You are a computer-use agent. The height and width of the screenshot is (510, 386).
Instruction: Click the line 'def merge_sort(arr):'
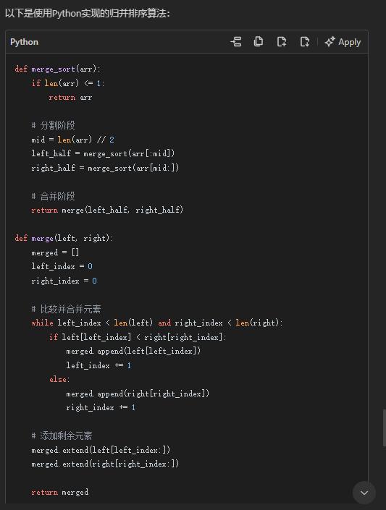57,69
